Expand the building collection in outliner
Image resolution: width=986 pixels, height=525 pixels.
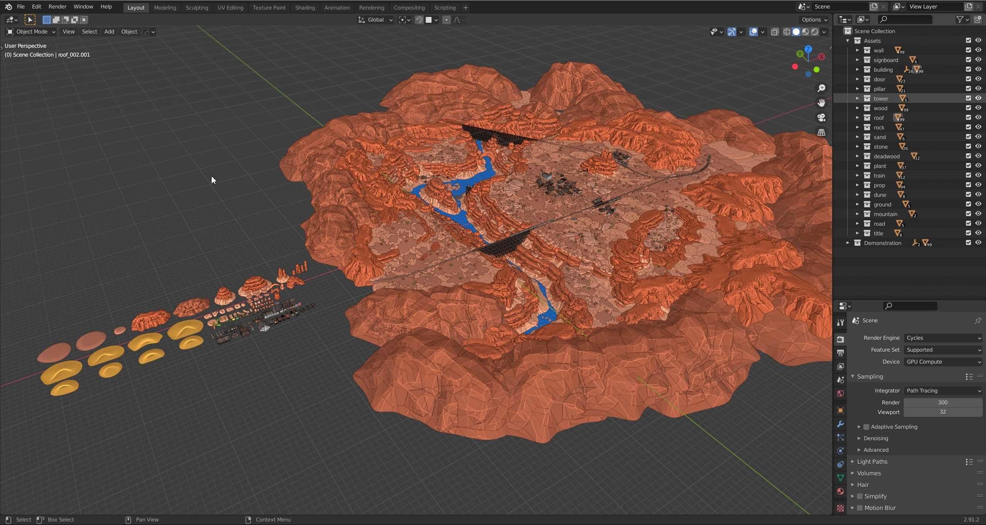(857, 70)
